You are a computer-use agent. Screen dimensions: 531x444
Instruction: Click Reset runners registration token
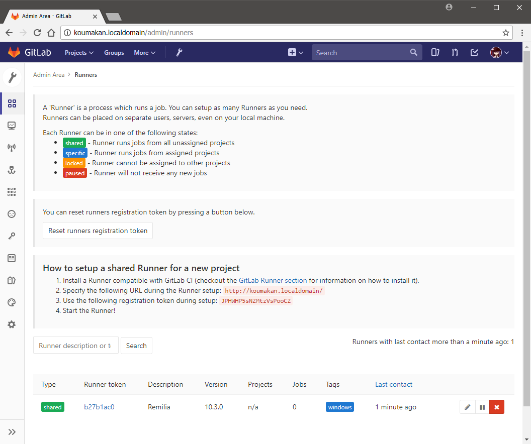(98, 231)
